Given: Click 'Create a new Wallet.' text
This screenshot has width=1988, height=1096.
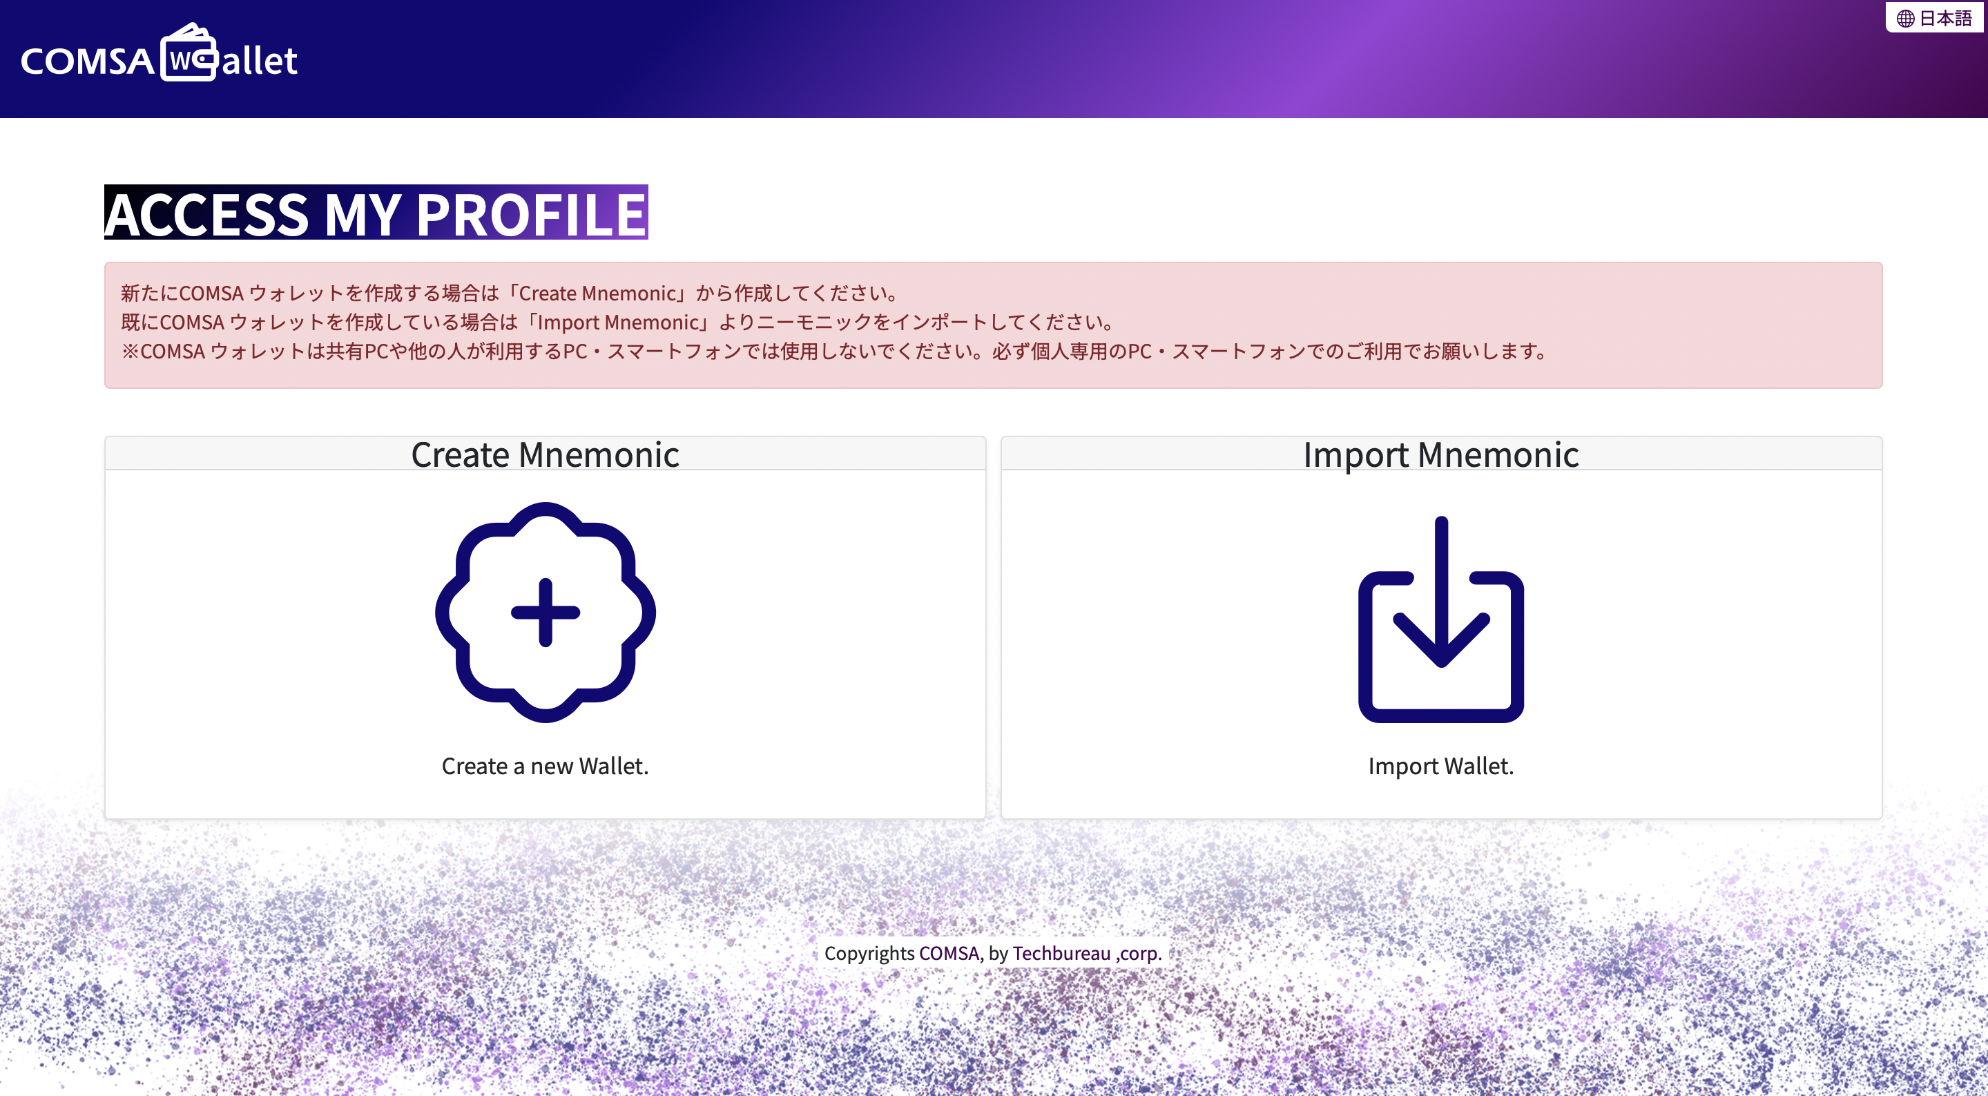Looking at the screenshot, I should click(545, 766).
